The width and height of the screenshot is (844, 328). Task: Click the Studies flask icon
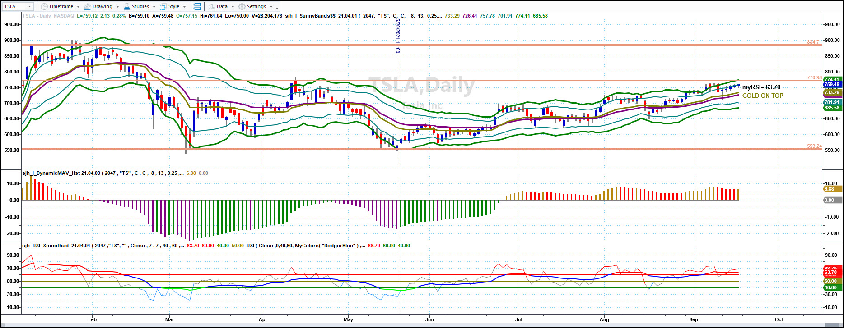tap(127, 6)
